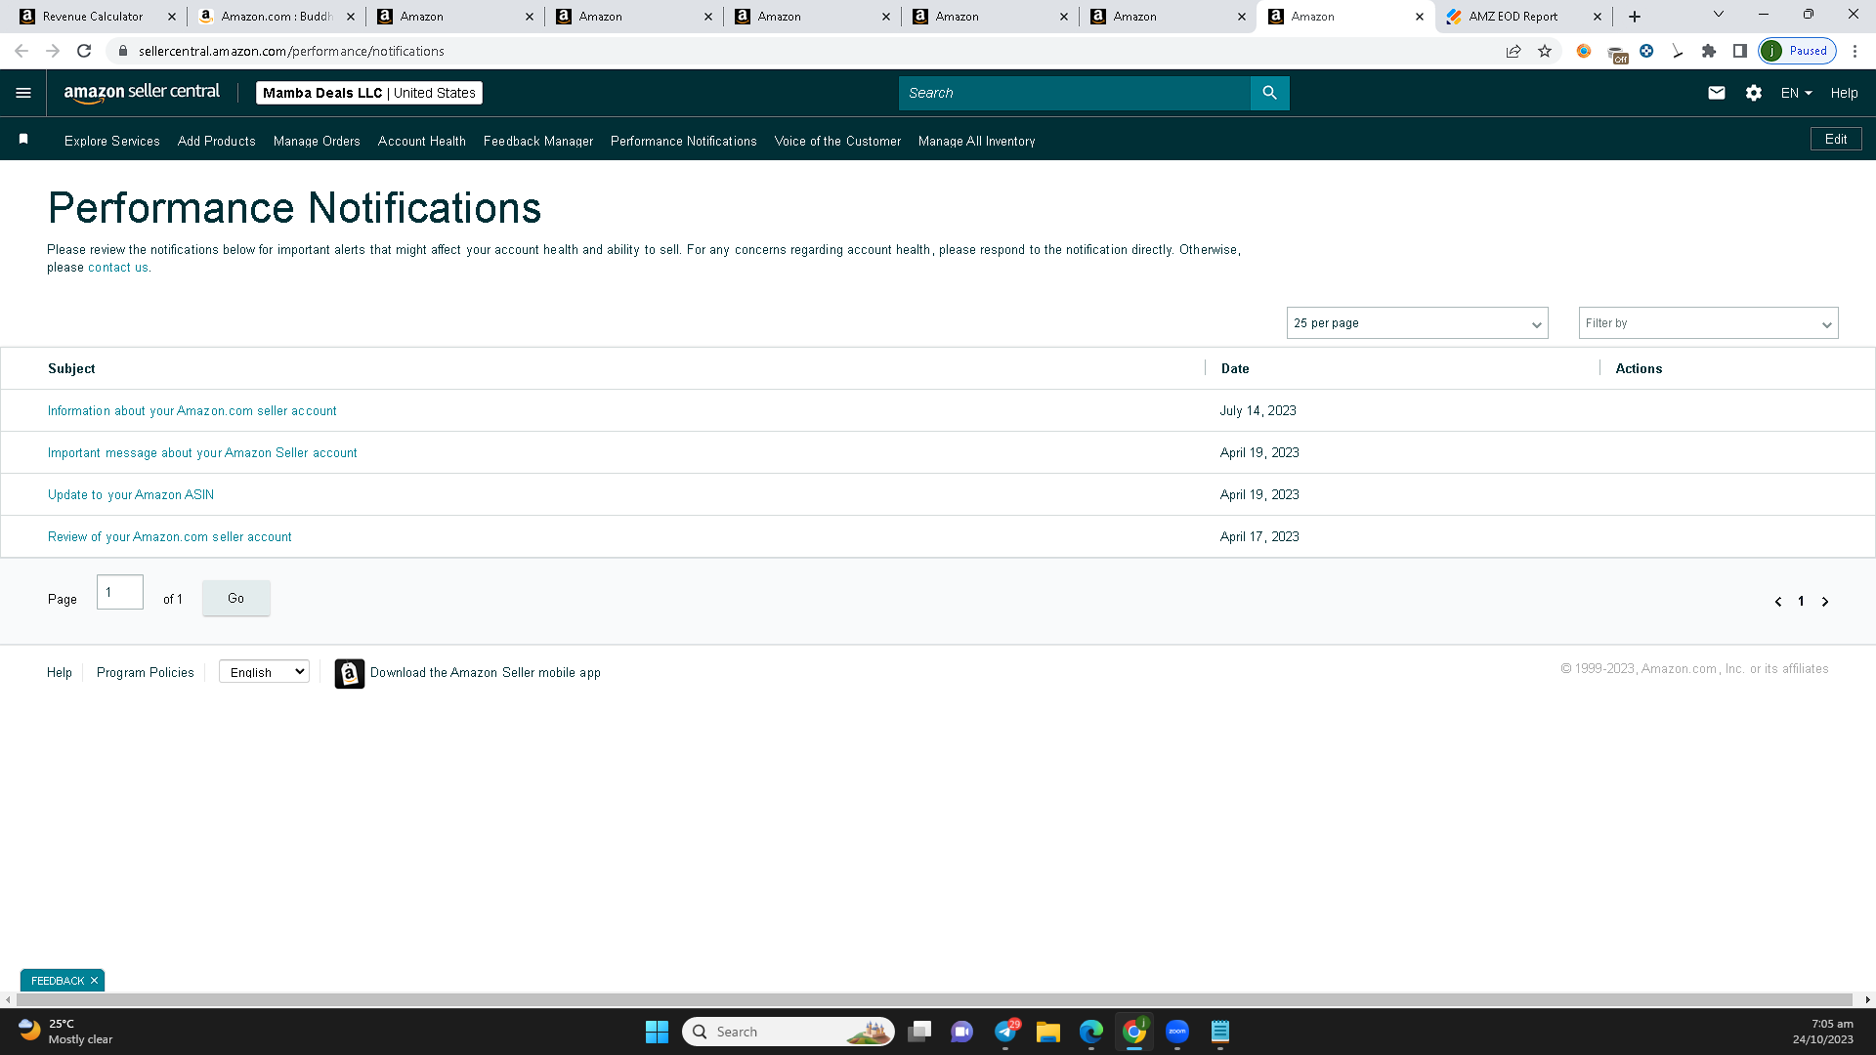Image resolution: width=1876 pixels, height=1055 pixels.
Task: Open Explore Services menu item
Action: 112,141
